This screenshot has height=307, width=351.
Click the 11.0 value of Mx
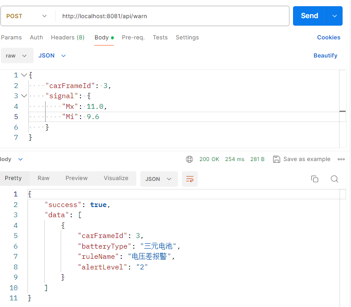pos(95,107)
